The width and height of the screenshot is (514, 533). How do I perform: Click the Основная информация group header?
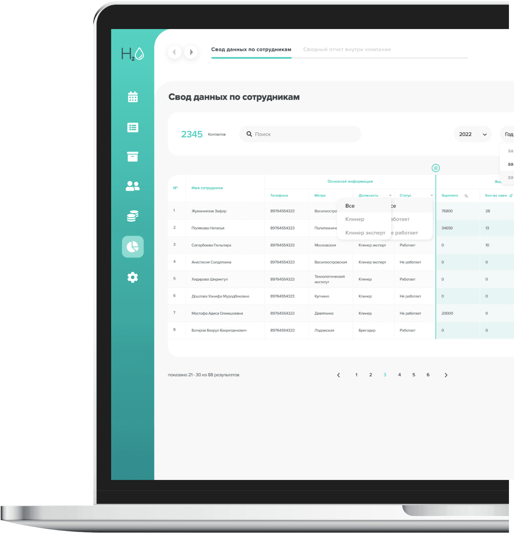pyautogui.click(x=350, y=182)
